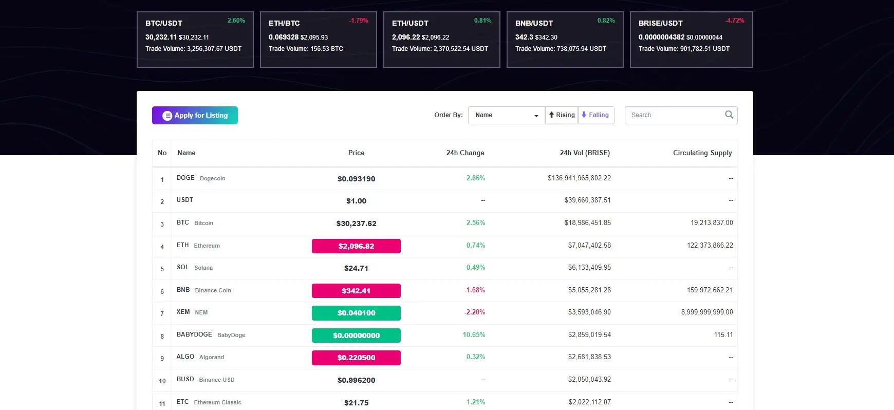Open the Order By Name dropdown
This screenshot has height=410, width=894.
[x=506, y=115]
